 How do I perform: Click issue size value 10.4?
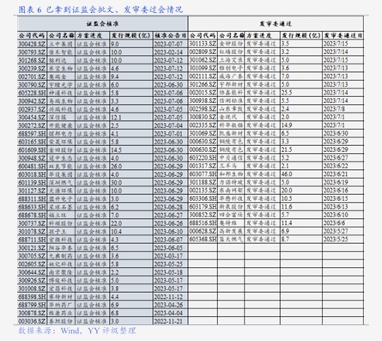(116, 232)
